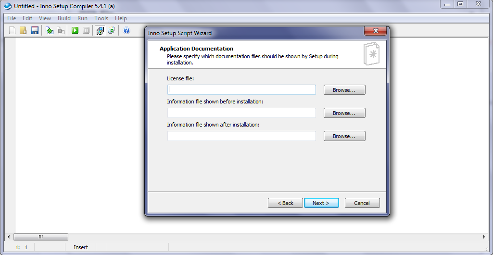Click Next to continue the wizard
The height and width of the screenshot is (255, 493).
[x=321, y=203]
